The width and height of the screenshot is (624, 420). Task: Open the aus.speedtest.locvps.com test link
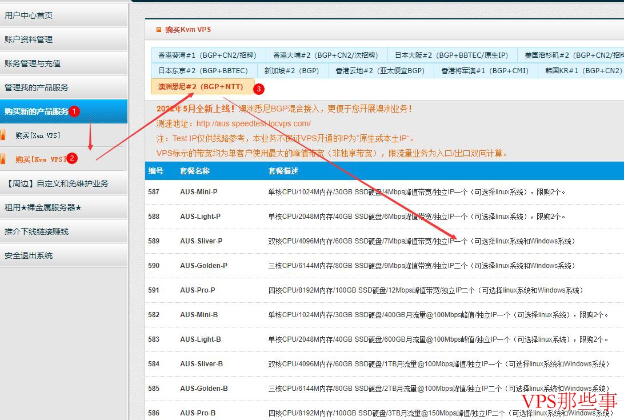coord(254,123)
